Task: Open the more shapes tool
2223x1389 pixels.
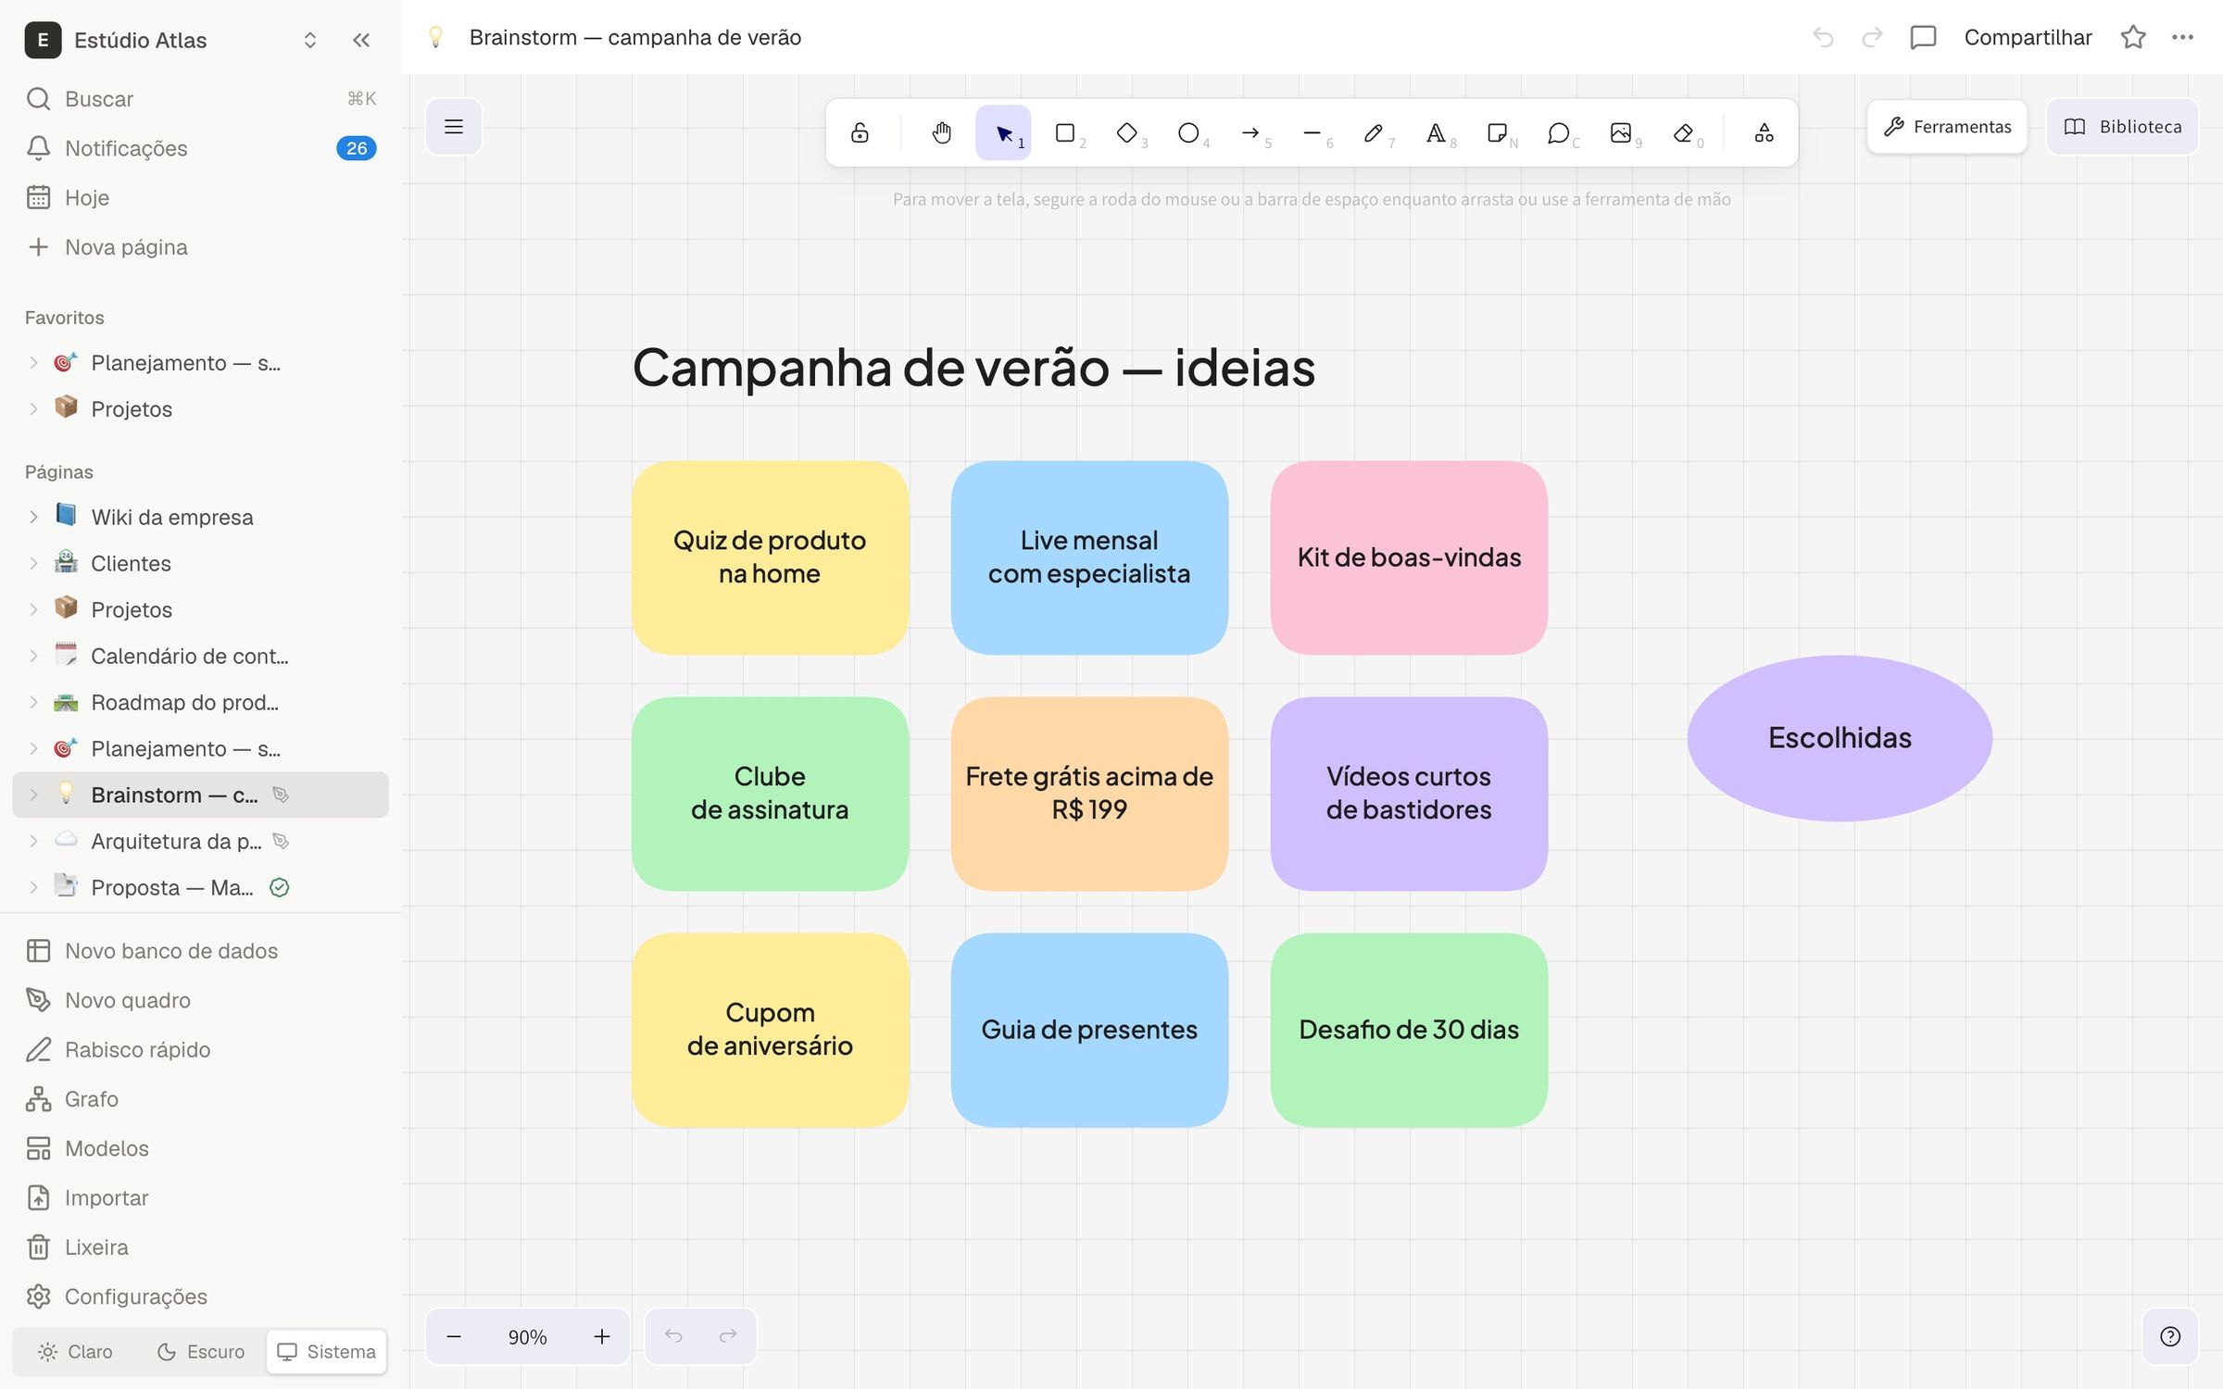Action: tap(1764, 132)
